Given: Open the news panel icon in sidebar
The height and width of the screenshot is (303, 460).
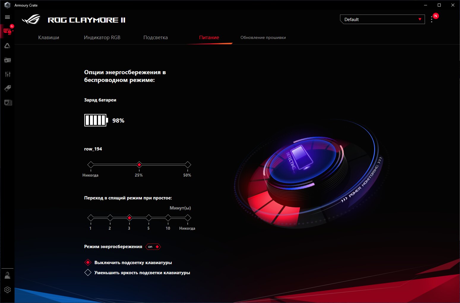Looking at the screenshot, I should click(x=8, y=102).
